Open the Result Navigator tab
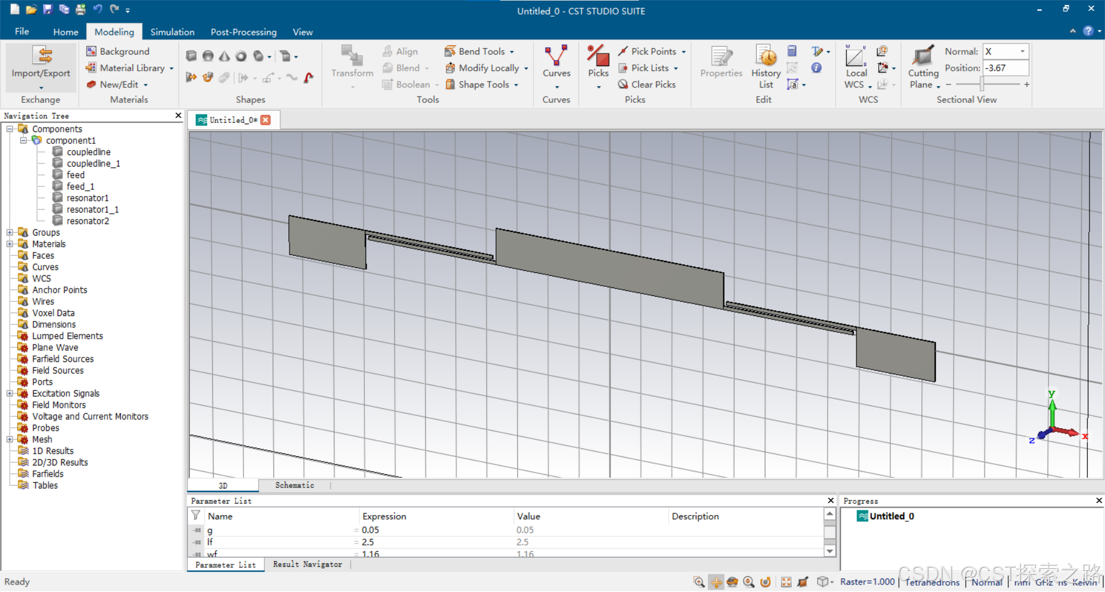Image resolution: width=1105 pixels, height=592 pixels. click(307, 564)
